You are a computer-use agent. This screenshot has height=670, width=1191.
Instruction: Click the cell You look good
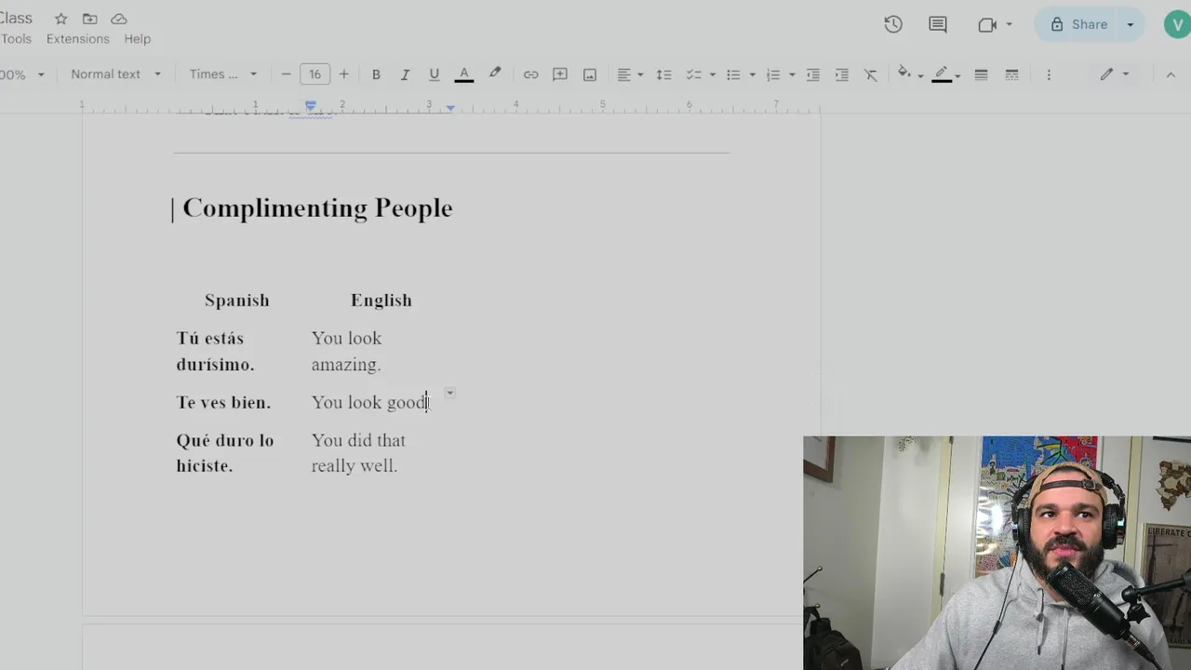369,402
